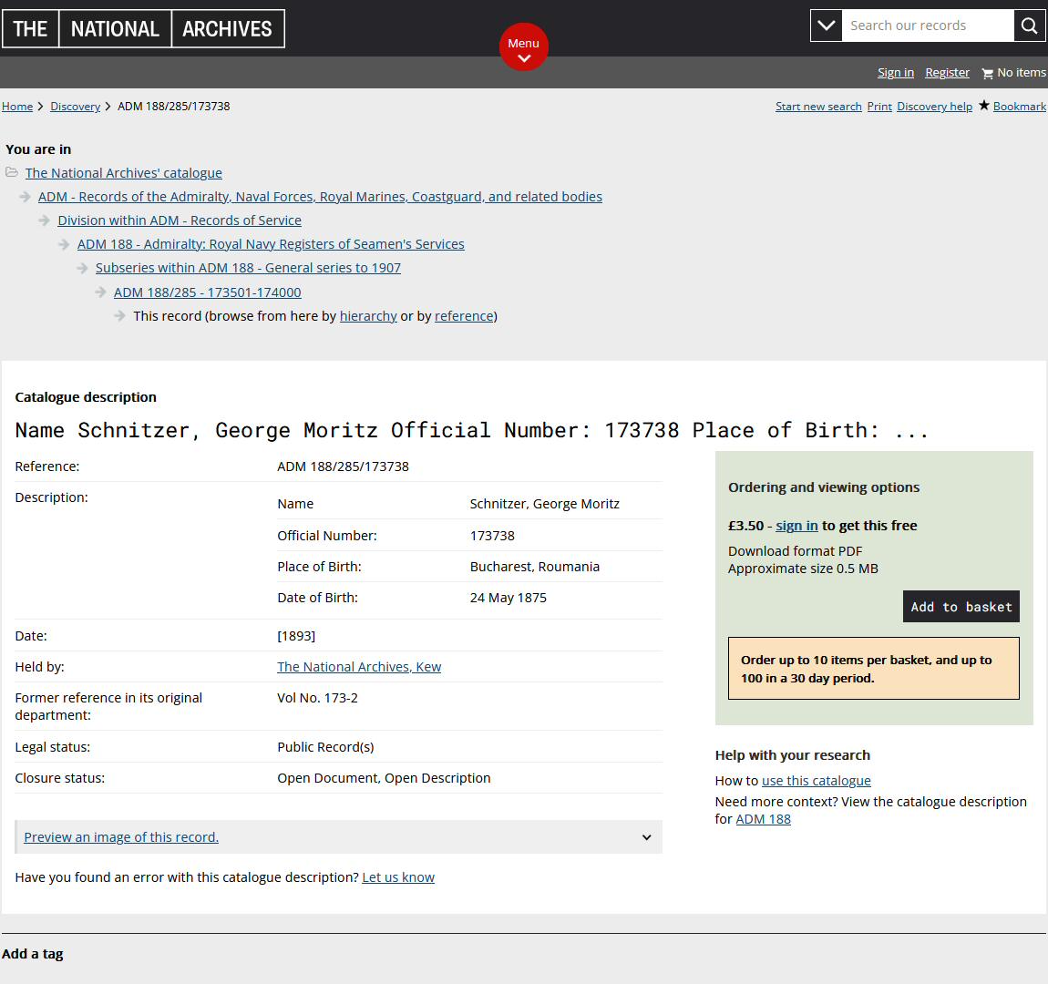
Task: Open the Sign in link in header
Action: [895, 73]
